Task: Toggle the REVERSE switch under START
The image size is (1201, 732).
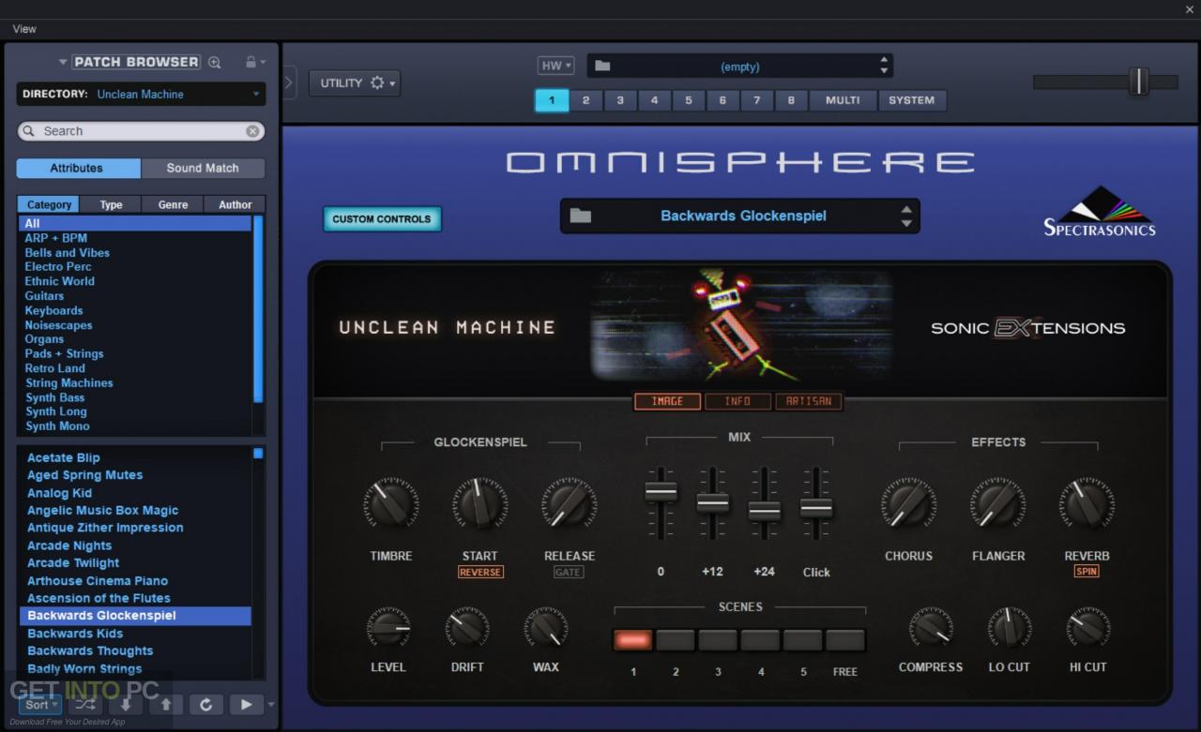Action: 480,572
